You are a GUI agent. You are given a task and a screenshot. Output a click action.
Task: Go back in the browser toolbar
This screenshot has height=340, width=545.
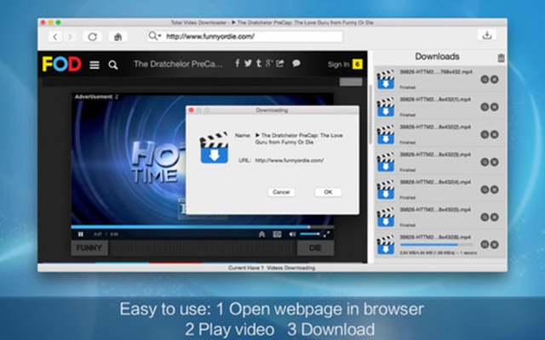coord(54,37)
